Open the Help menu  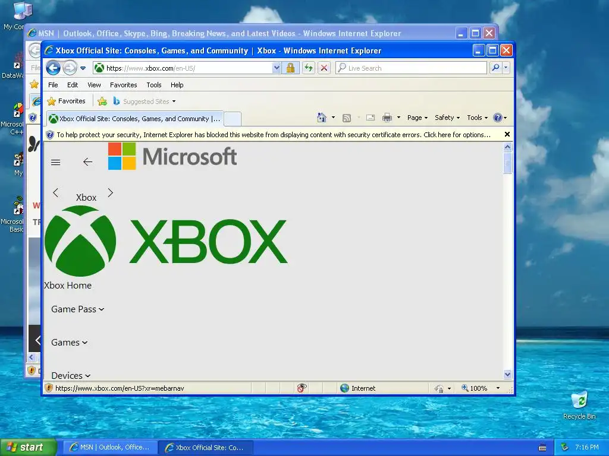coord(177,85)
